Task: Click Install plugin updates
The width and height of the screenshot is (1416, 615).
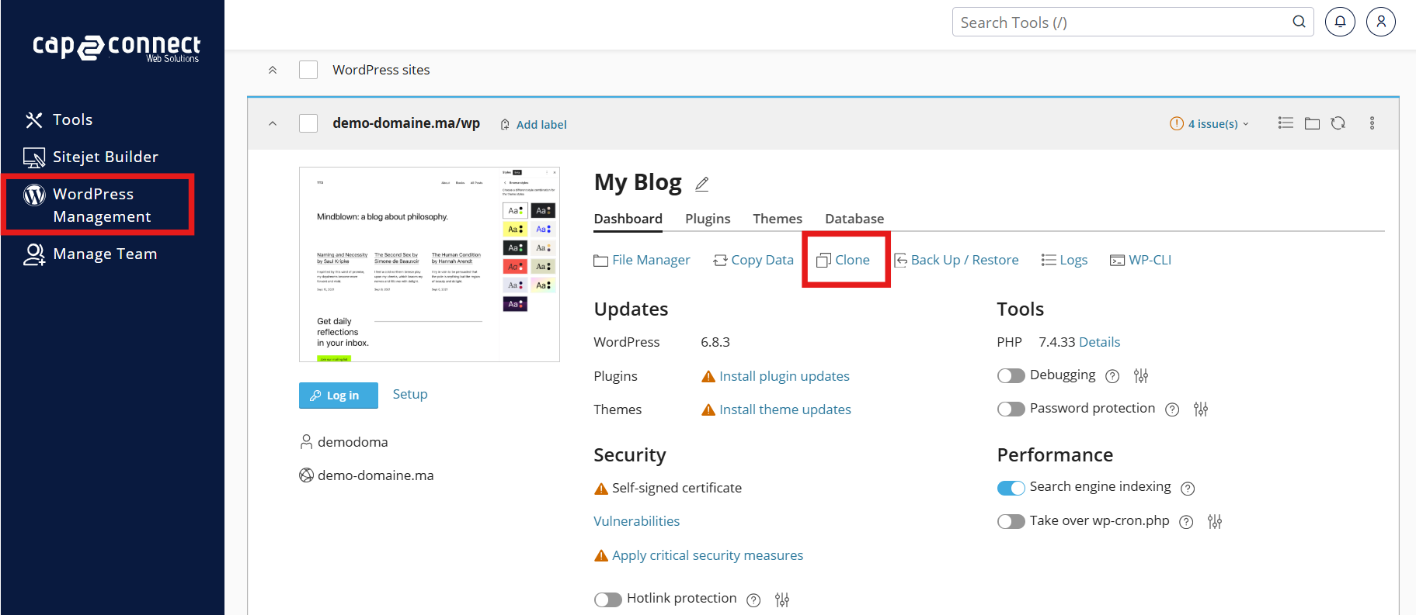Action: pyautogui.click(x=785, y=376)
